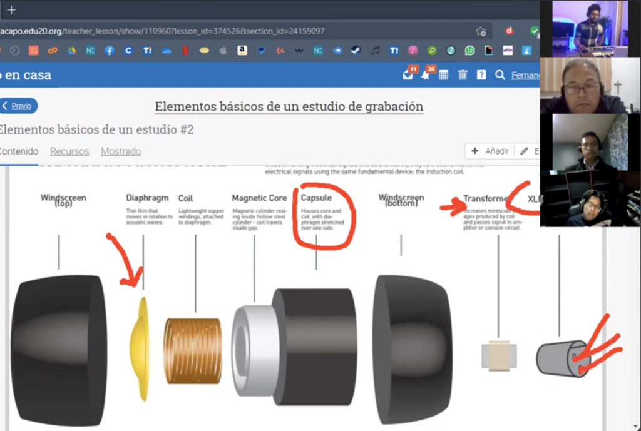Open the WhatsApp bookmark with badge 12
Viewport: 641px width, 431px height.
click(469, 51)
